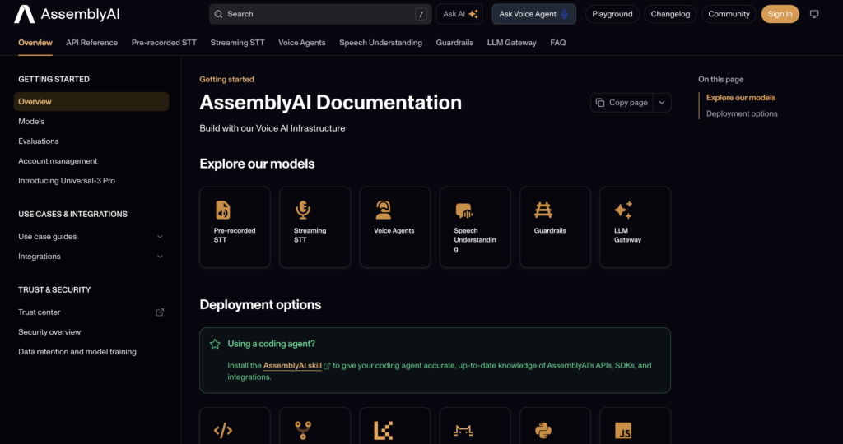Viewport: 843px width, 444px height.
Task: Jump to Deployment options in page outline
Action: (x=742, y=113)
